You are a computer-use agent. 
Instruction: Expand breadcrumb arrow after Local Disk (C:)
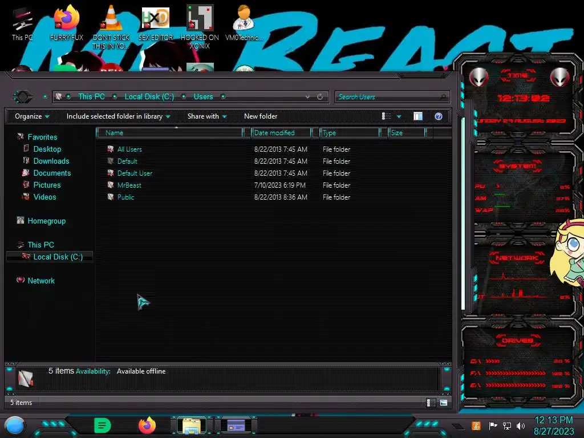[x=184, y=97]
